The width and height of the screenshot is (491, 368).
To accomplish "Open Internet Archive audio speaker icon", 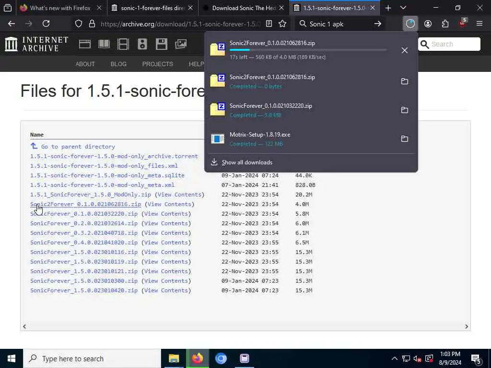I will [142, 44].
